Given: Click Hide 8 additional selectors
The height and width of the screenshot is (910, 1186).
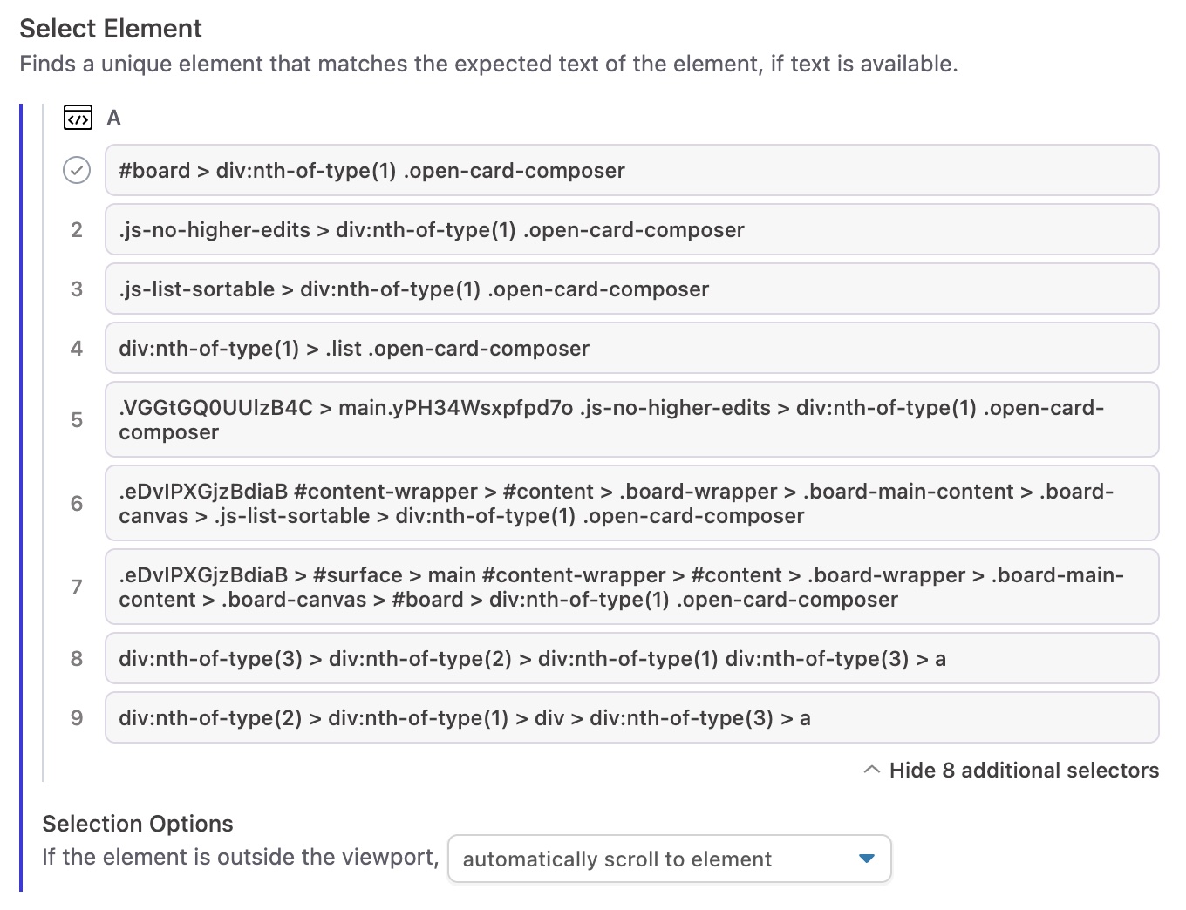Looking at the screenshot, I should [1024, 770].
